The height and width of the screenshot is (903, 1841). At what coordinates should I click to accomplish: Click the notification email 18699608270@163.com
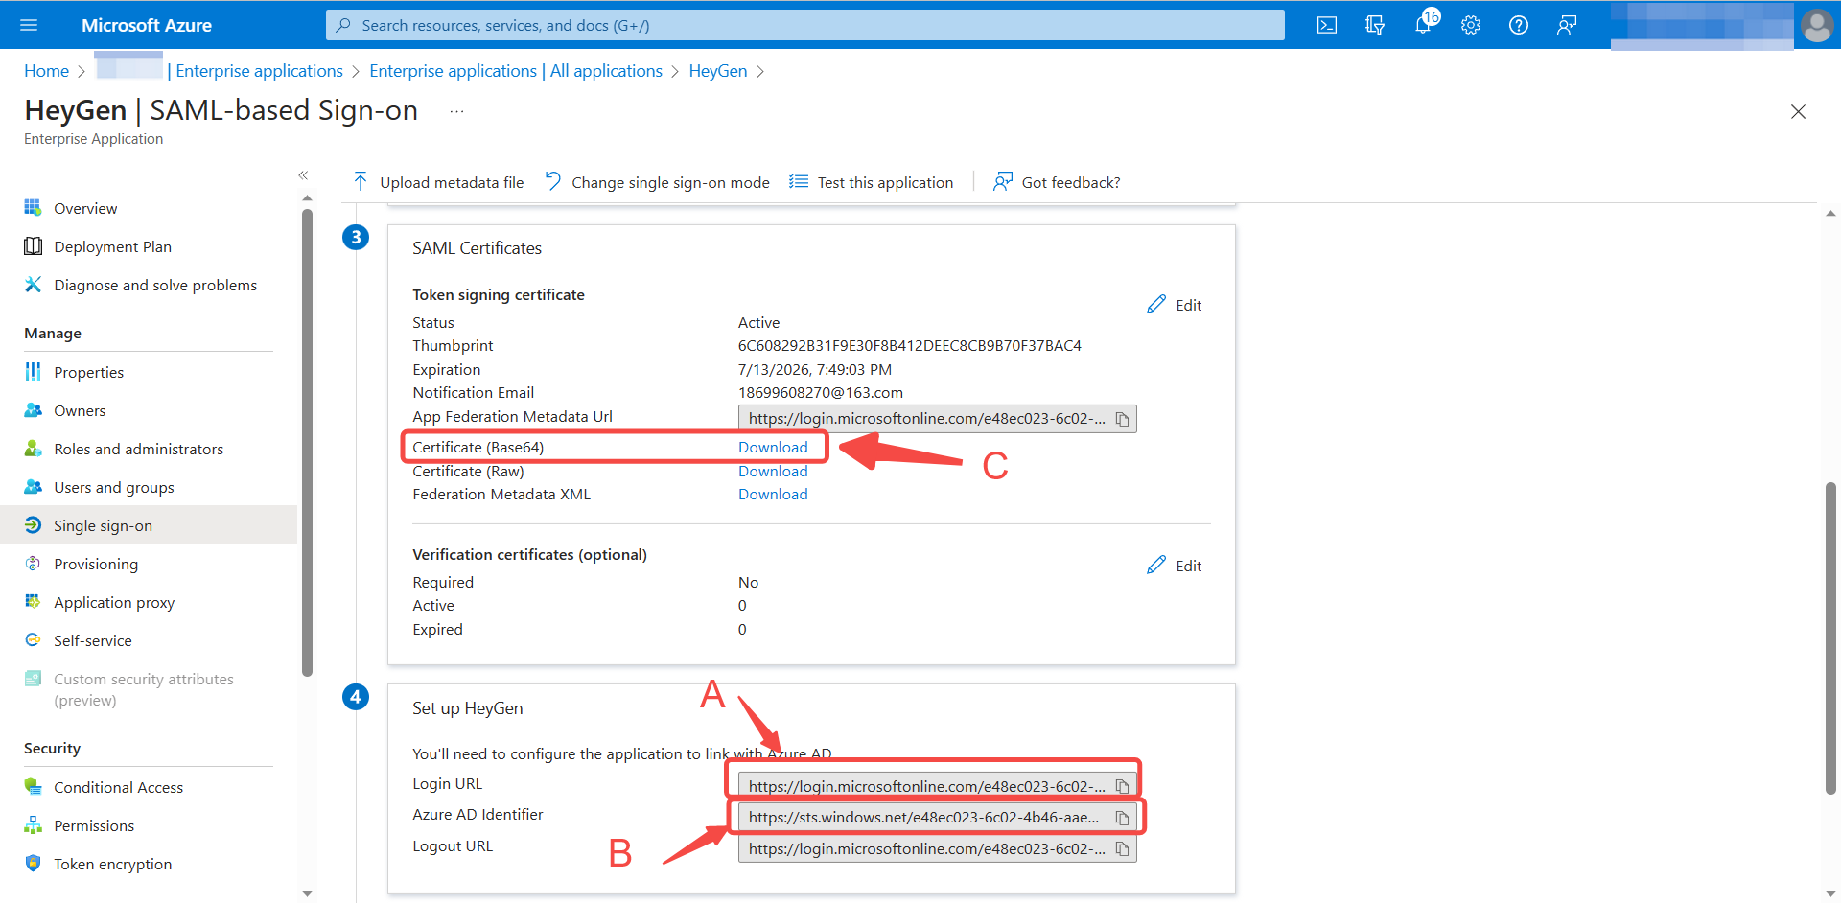point(821,392)
